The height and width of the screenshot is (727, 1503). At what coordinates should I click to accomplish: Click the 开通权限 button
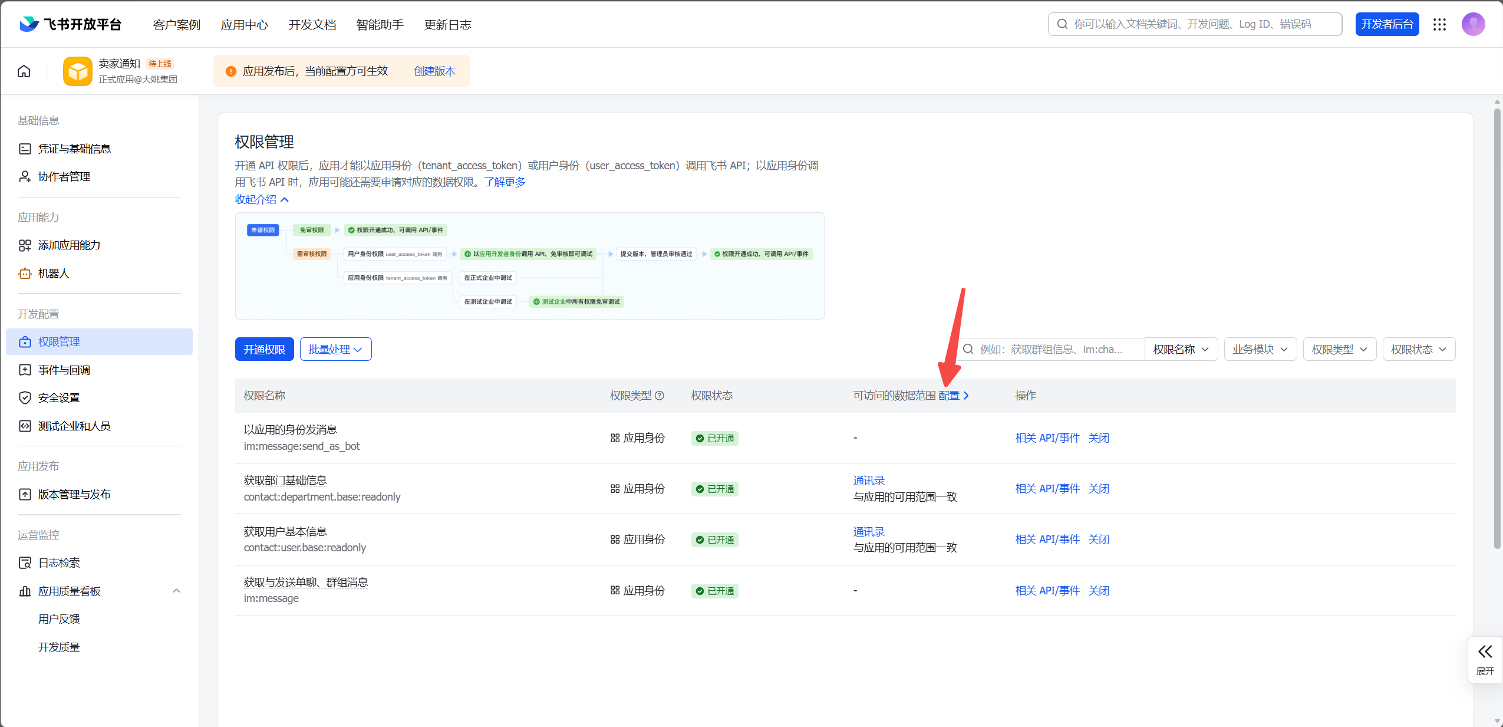(x=264, y=350)
